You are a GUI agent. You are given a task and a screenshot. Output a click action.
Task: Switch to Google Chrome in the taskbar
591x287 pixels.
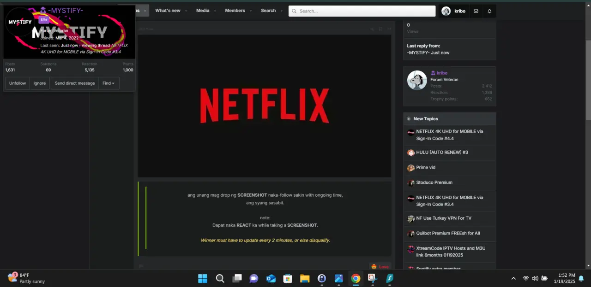(356, 278)
